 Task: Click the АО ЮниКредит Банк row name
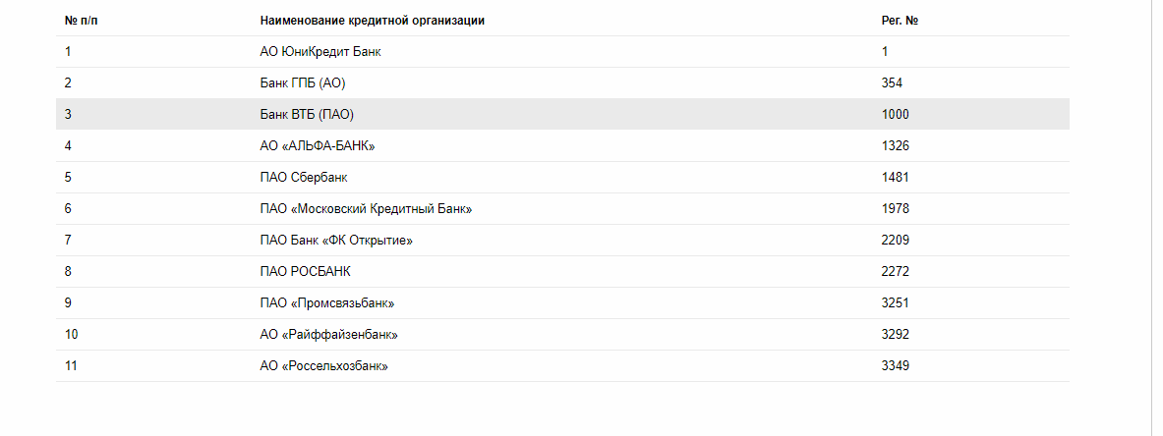point(320,52)
